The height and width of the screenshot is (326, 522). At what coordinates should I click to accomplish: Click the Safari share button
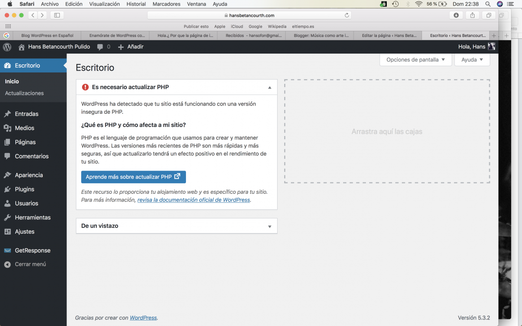coord(472,15)
